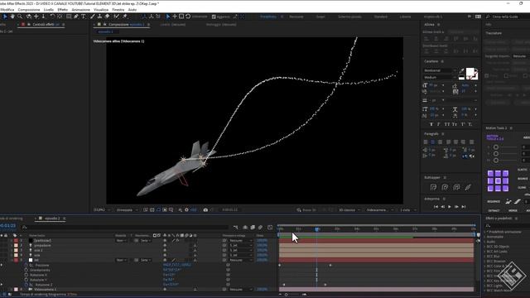This screenshot has width=530, height=298.
Task: Open the viewer resolution Dimezzata dropdown
Action: (x=127, y=209)
